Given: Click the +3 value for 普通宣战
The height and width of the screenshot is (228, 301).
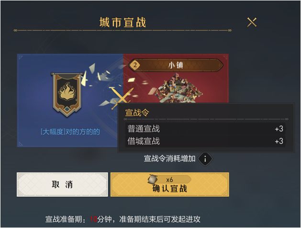Looking at the screenshot, I should pos(279,129).
